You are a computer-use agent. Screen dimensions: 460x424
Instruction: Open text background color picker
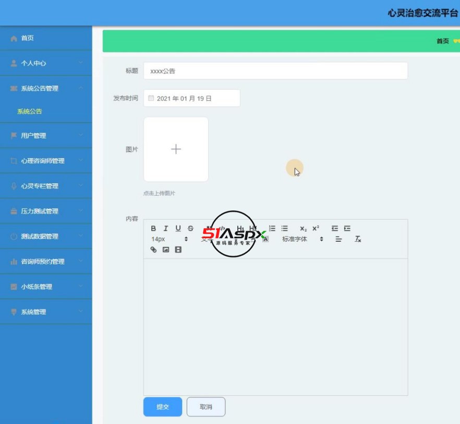265,239
